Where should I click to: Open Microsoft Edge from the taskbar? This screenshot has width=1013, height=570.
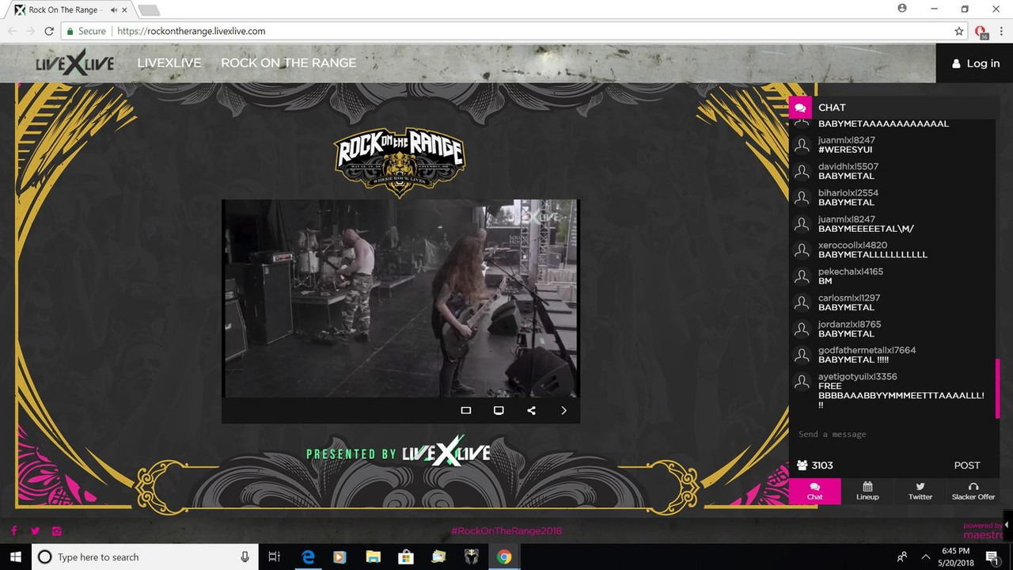pos(308,557)
